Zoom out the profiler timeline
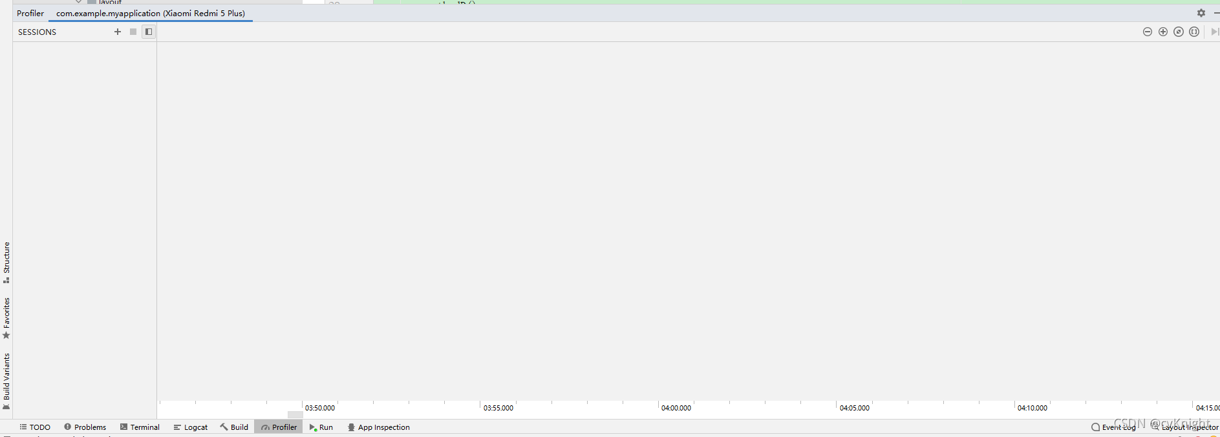 click(1148, 32)
